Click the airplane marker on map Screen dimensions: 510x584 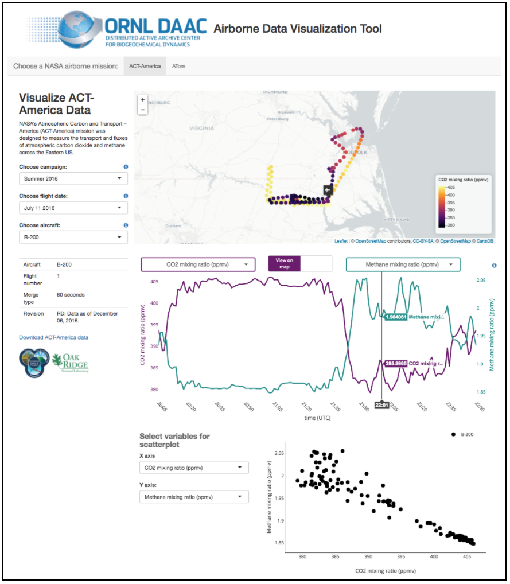[x=328, y=190]
